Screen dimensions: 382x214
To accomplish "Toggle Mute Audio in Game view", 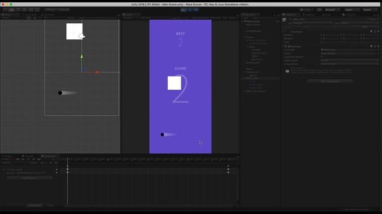I will (x=215, y=18).
